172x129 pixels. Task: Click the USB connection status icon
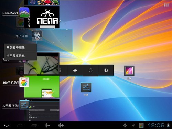point(133,126)
